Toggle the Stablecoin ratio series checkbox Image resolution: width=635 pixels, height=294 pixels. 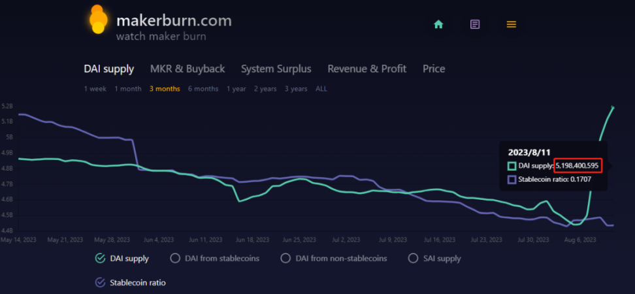tap(100, 283)
